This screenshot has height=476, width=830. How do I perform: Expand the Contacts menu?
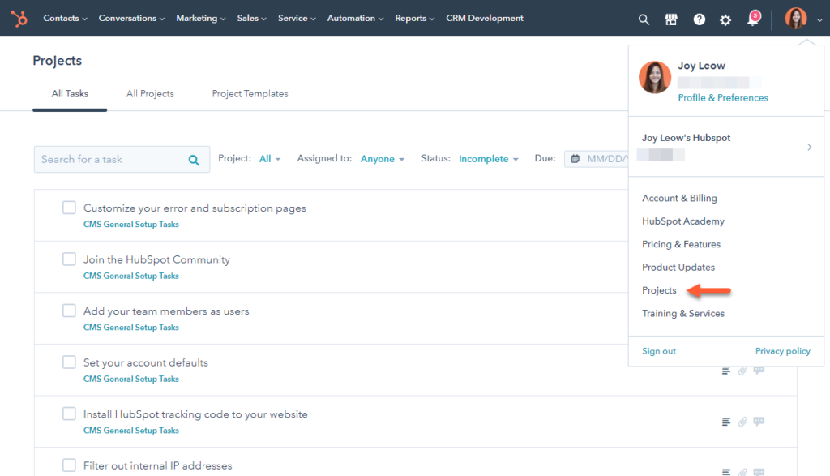pos(65,19)
